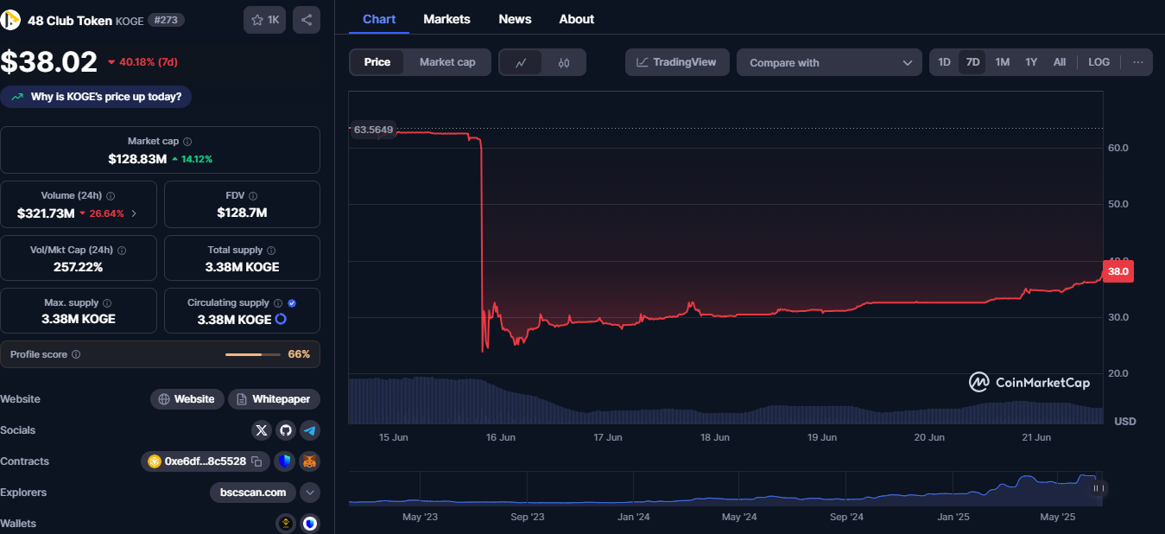Viewport: 1165px width, 534px height.
Task: Switch to the Chart tab
Action: point(379,19)
